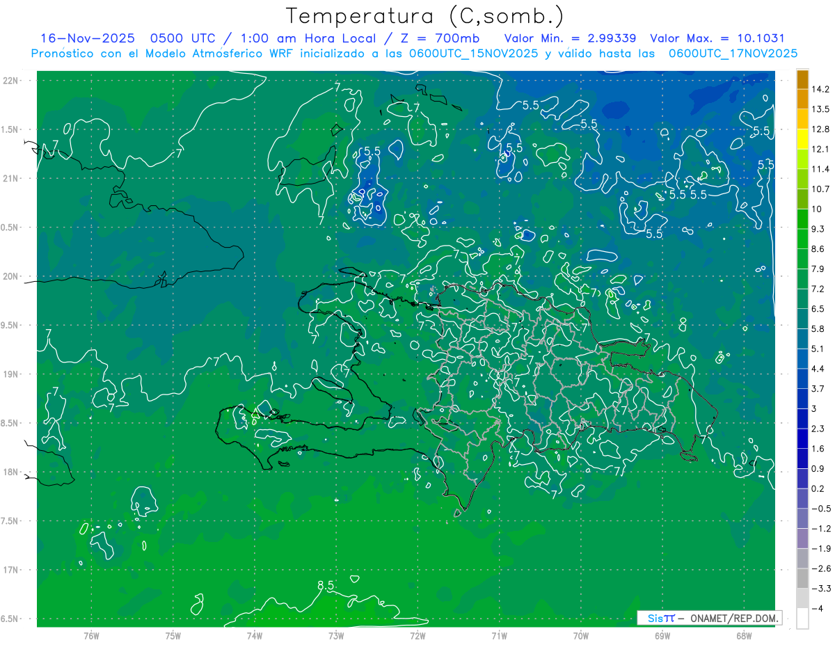The image size is (835, 645).
Task: Click the '11.4' color scale label
Action: 821,169
